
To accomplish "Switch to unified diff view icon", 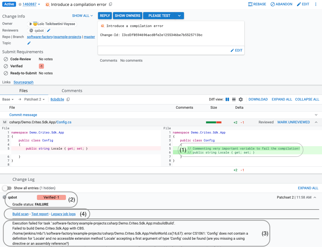I will pos(234,99).
